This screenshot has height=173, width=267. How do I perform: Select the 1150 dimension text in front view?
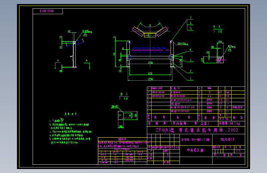pyautogui.click(x=150, y=73)
